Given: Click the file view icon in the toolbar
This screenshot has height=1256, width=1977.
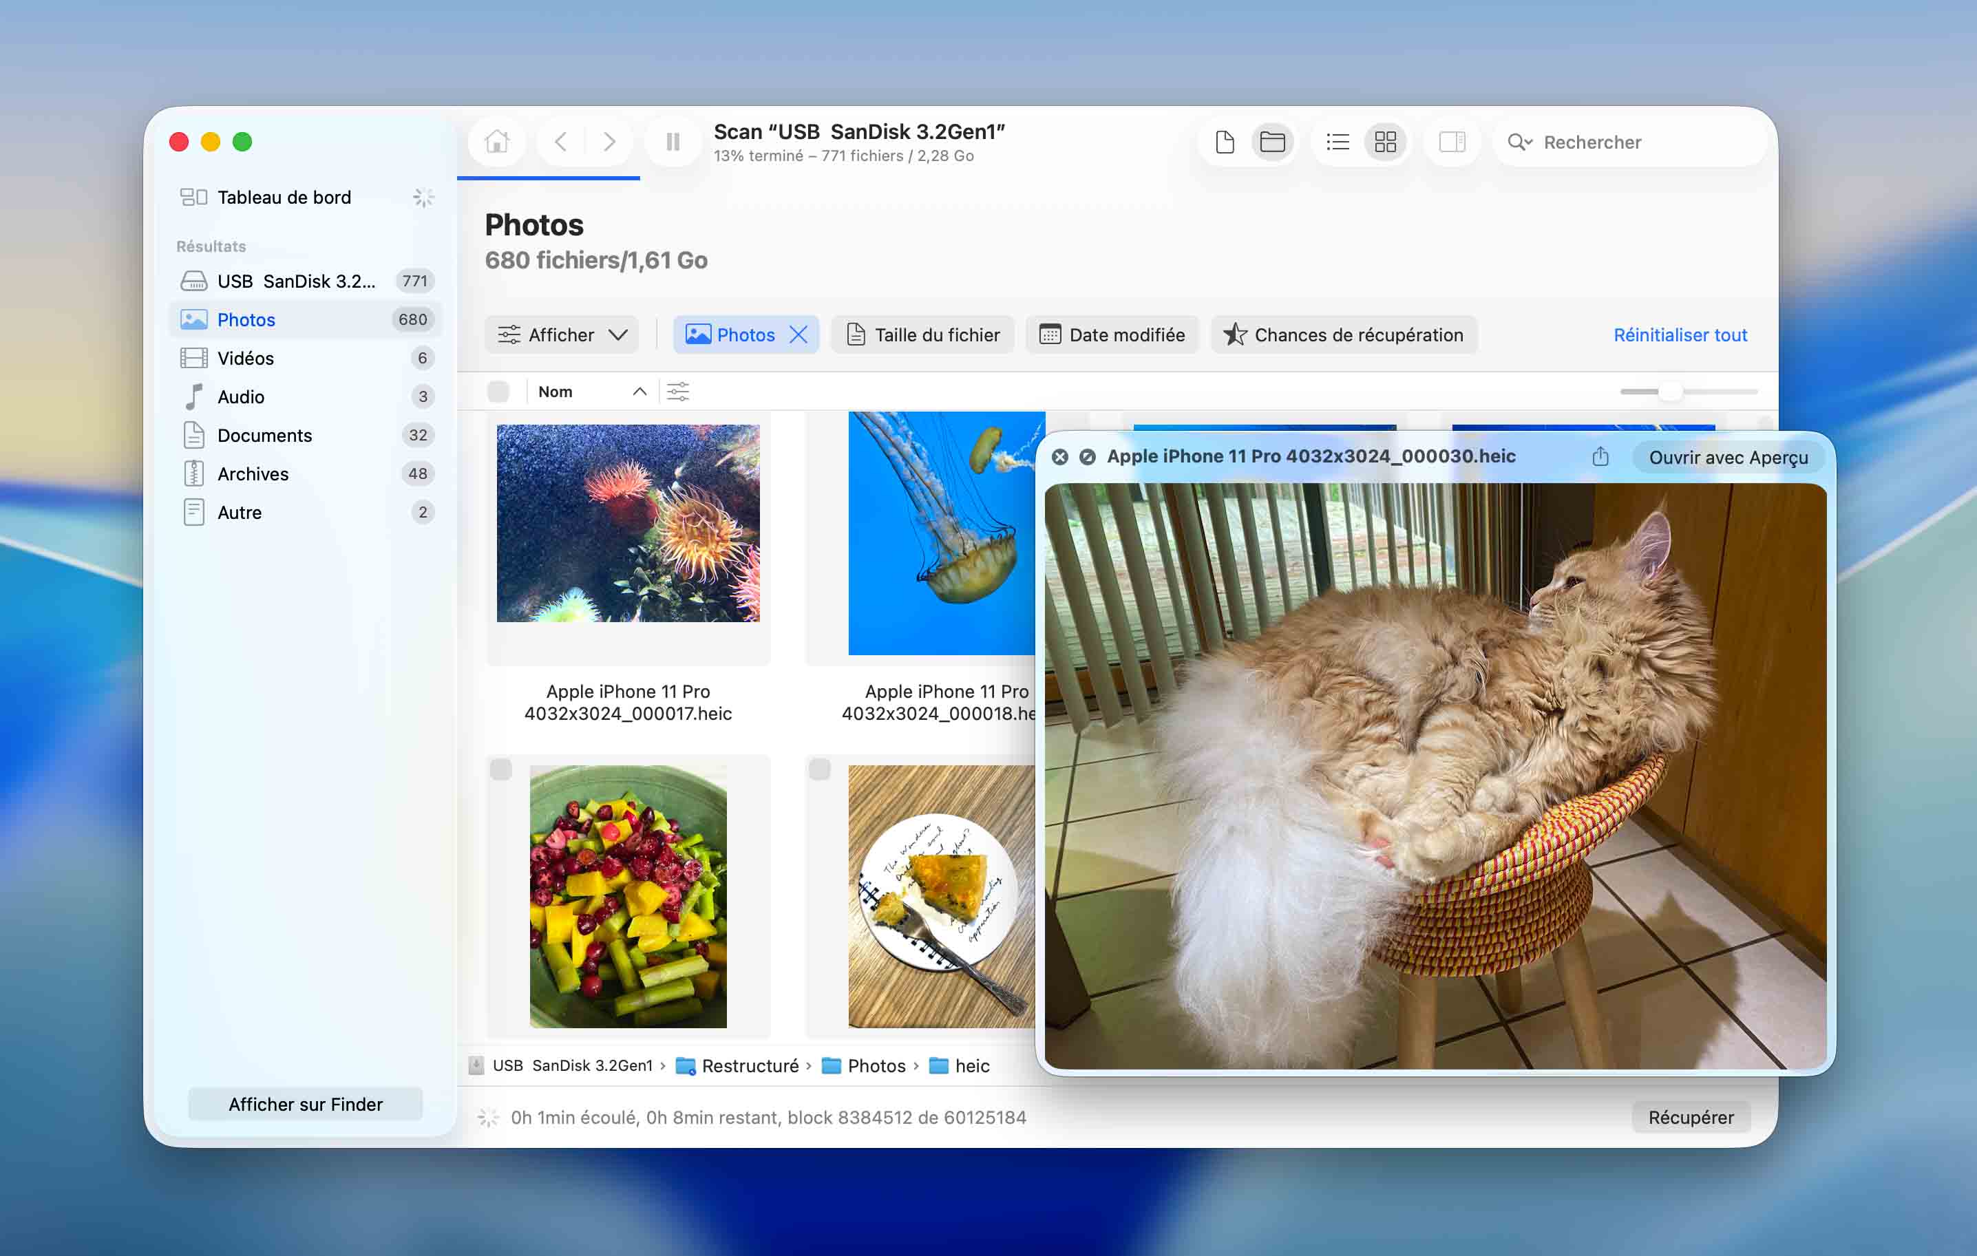Looking at the screenshot, I should point(1224,142).
